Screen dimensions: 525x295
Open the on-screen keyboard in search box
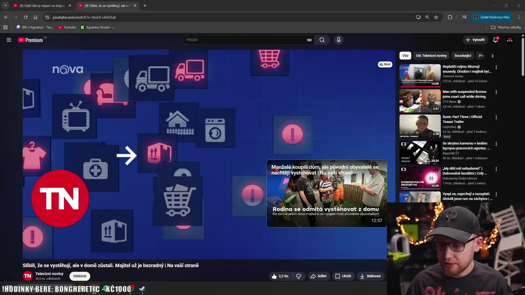309,40
